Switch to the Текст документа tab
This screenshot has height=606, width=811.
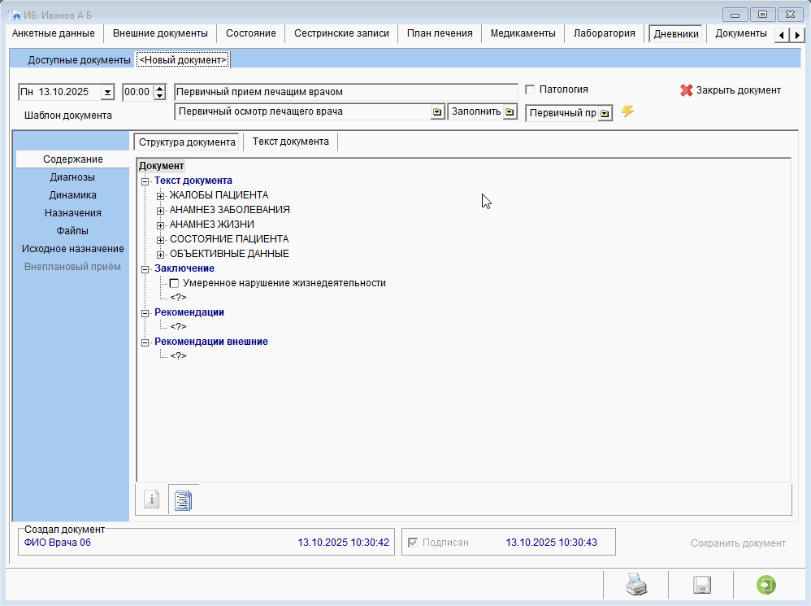tap(290, 142)
